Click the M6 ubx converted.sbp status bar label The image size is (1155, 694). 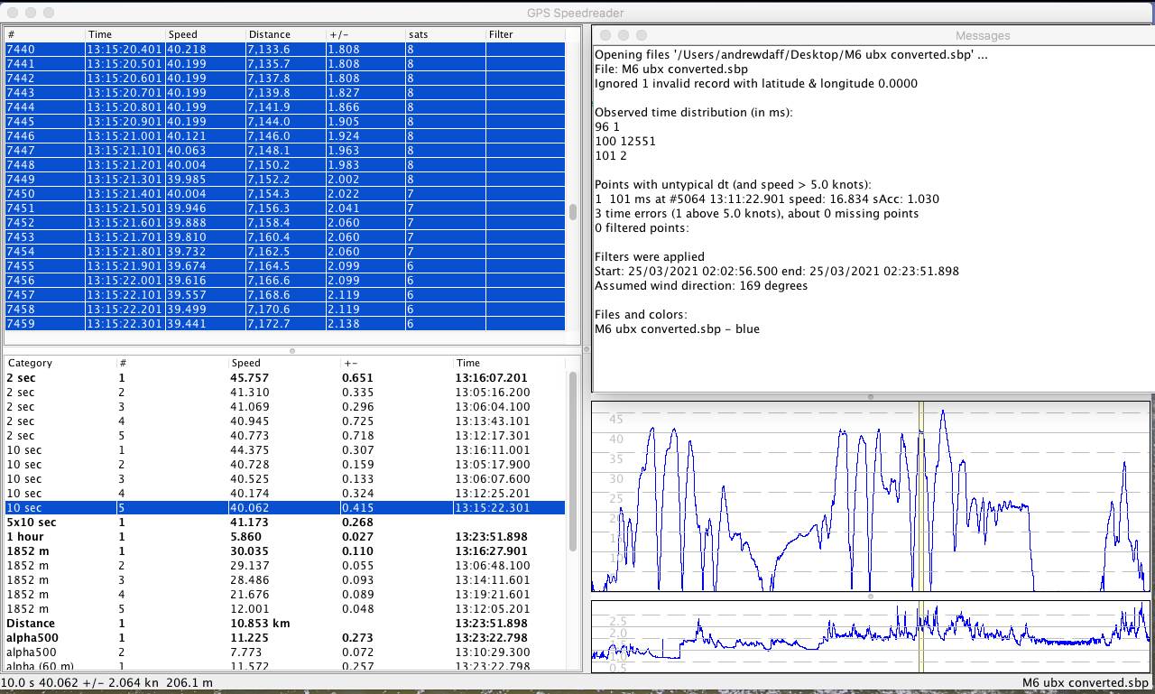pyautogui.click(x=1085, y=683)
